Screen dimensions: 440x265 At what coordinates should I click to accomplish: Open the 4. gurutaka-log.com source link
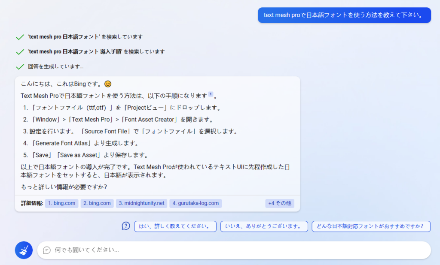pyautogui.click(x=196, y=203)
